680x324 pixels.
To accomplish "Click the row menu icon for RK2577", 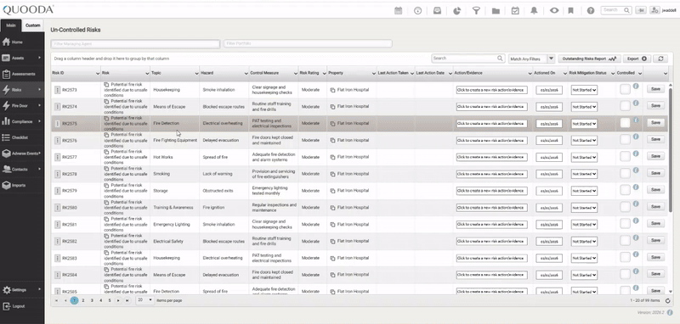I will click(x=57, y=157).
